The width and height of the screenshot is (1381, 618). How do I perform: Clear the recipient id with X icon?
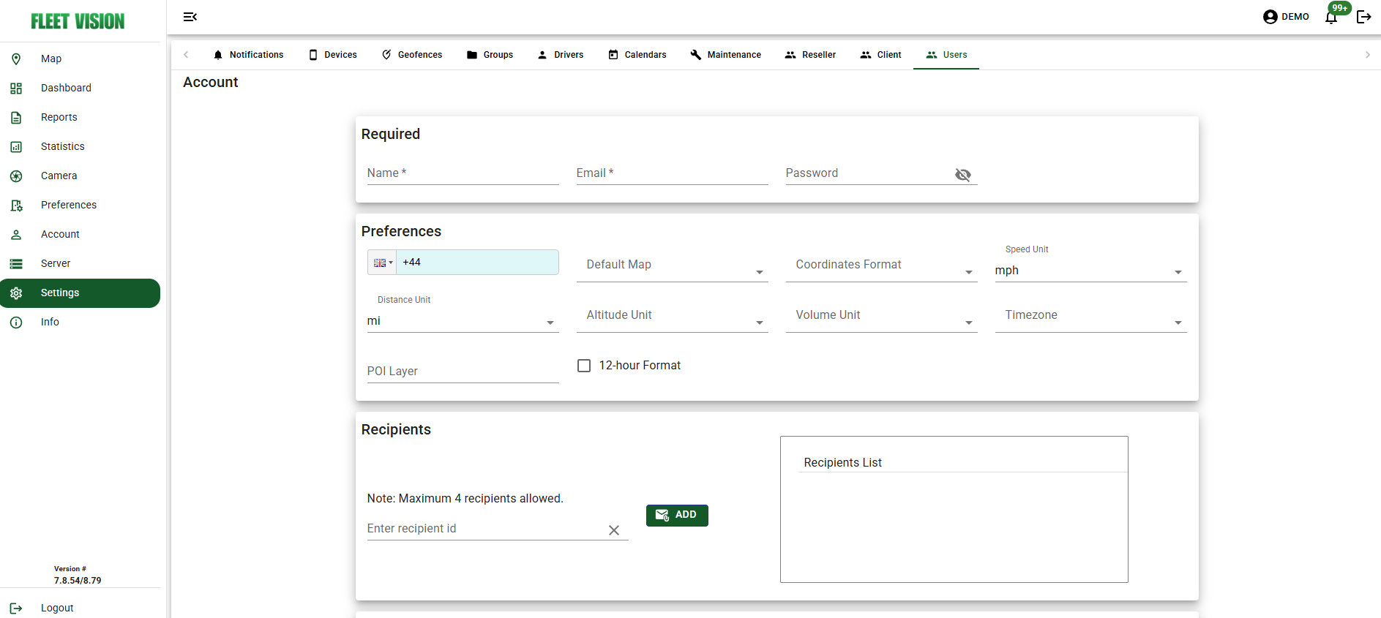click(x=614, y=530)
